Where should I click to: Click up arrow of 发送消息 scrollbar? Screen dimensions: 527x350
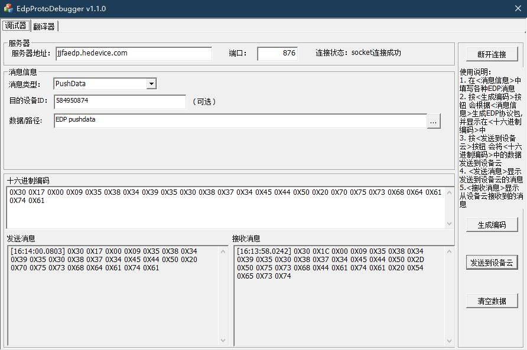point(223,251)
